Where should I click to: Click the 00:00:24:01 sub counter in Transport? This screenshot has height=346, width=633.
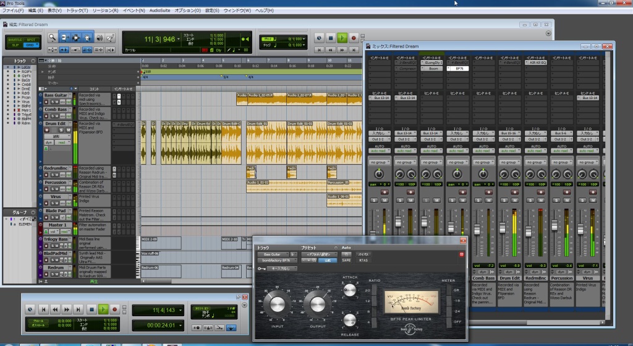coord(158,325)
